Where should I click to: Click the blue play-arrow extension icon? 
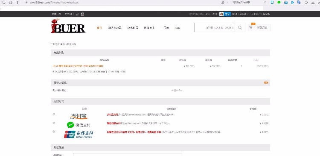[x=292, y=3]
